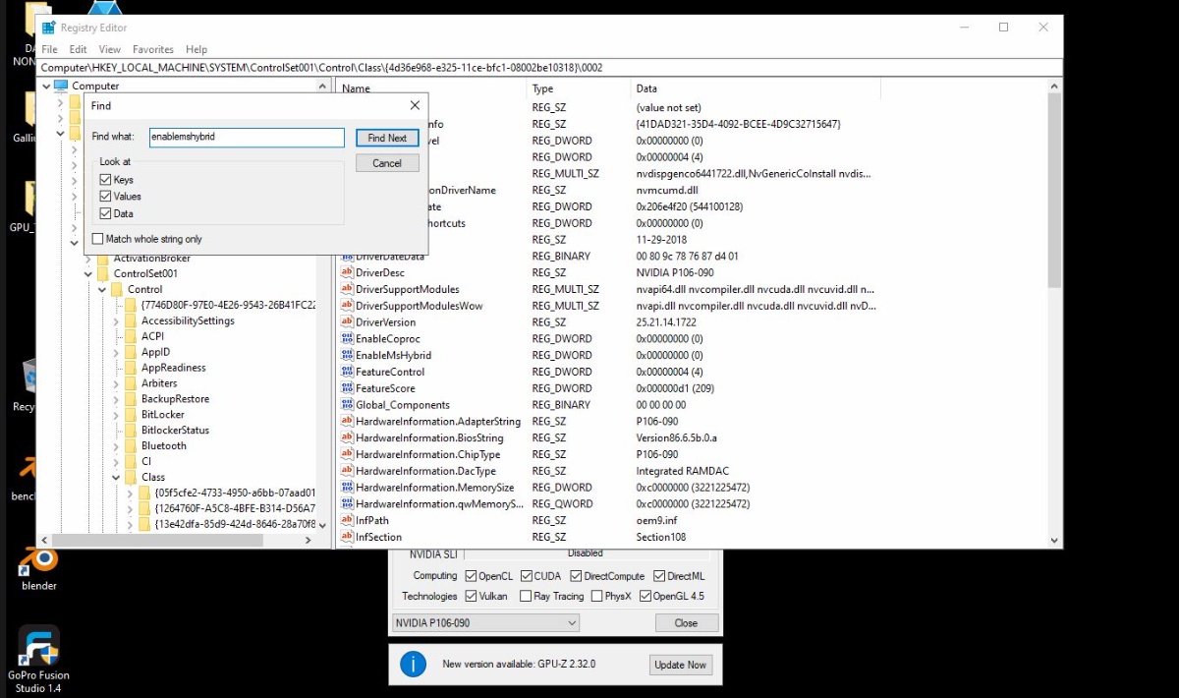This screenshot has width=1179, height=698.
Task: Click the Update Now button
Action: pyautogui.click(x=682, y=665)
